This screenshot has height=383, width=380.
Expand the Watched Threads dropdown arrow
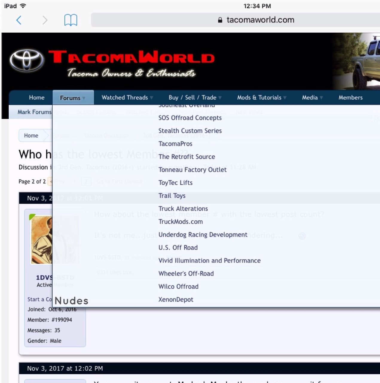coord(152,98)
